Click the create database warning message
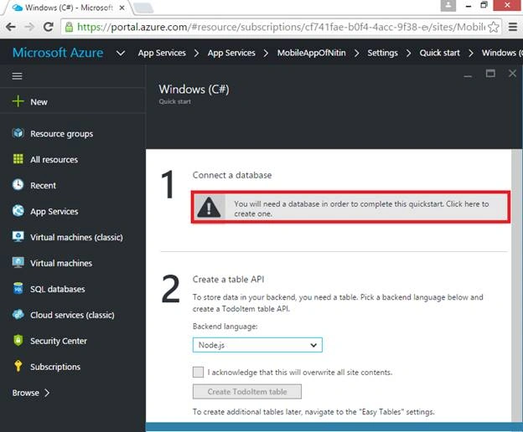This screenshot has height=432, width=523. (x=350, y=207)
